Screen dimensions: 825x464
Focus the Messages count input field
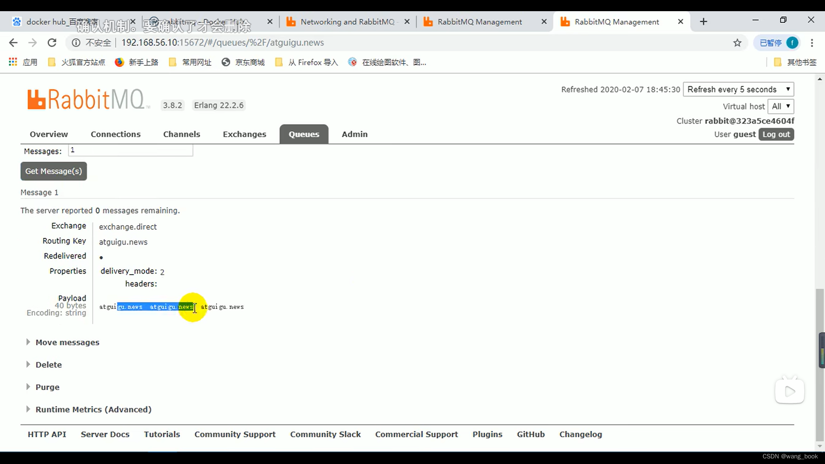click(131, 150)
